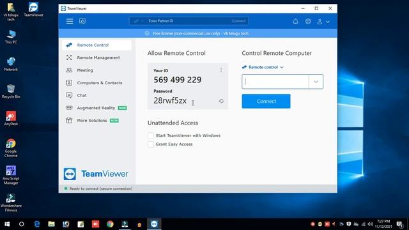Click the blue Connect button
The height and width of the screenshot is (230, 409).
tap(266, 101)
